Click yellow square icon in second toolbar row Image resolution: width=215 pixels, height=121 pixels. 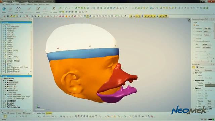pos(63,12)
